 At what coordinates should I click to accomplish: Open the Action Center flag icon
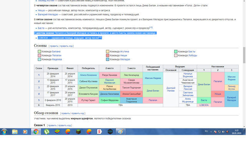pos(215,132)
